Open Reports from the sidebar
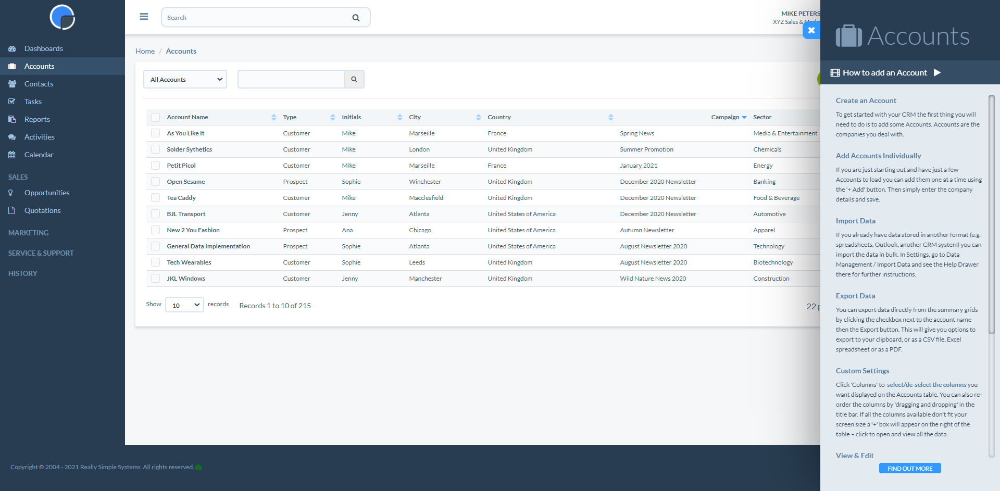The image size is (1000, 491). point(37,119)
